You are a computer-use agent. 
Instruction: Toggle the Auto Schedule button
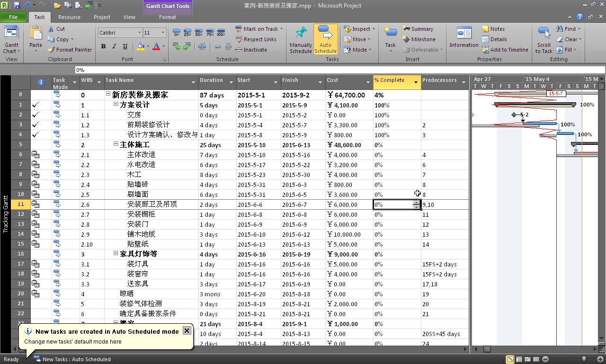325,39
